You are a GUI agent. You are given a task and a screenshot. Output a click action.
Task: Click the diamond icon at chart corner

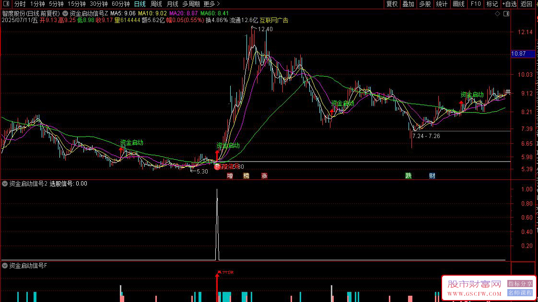498,14
